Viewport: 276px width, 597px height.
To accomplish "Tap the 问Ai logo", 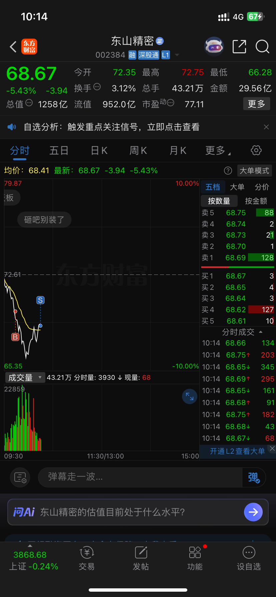I will coord(24,512).
